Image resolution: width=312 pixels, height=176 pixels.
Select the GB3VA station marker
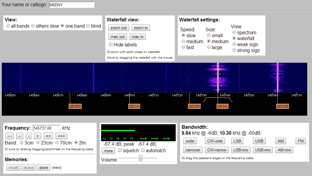[x=134, y=106]
